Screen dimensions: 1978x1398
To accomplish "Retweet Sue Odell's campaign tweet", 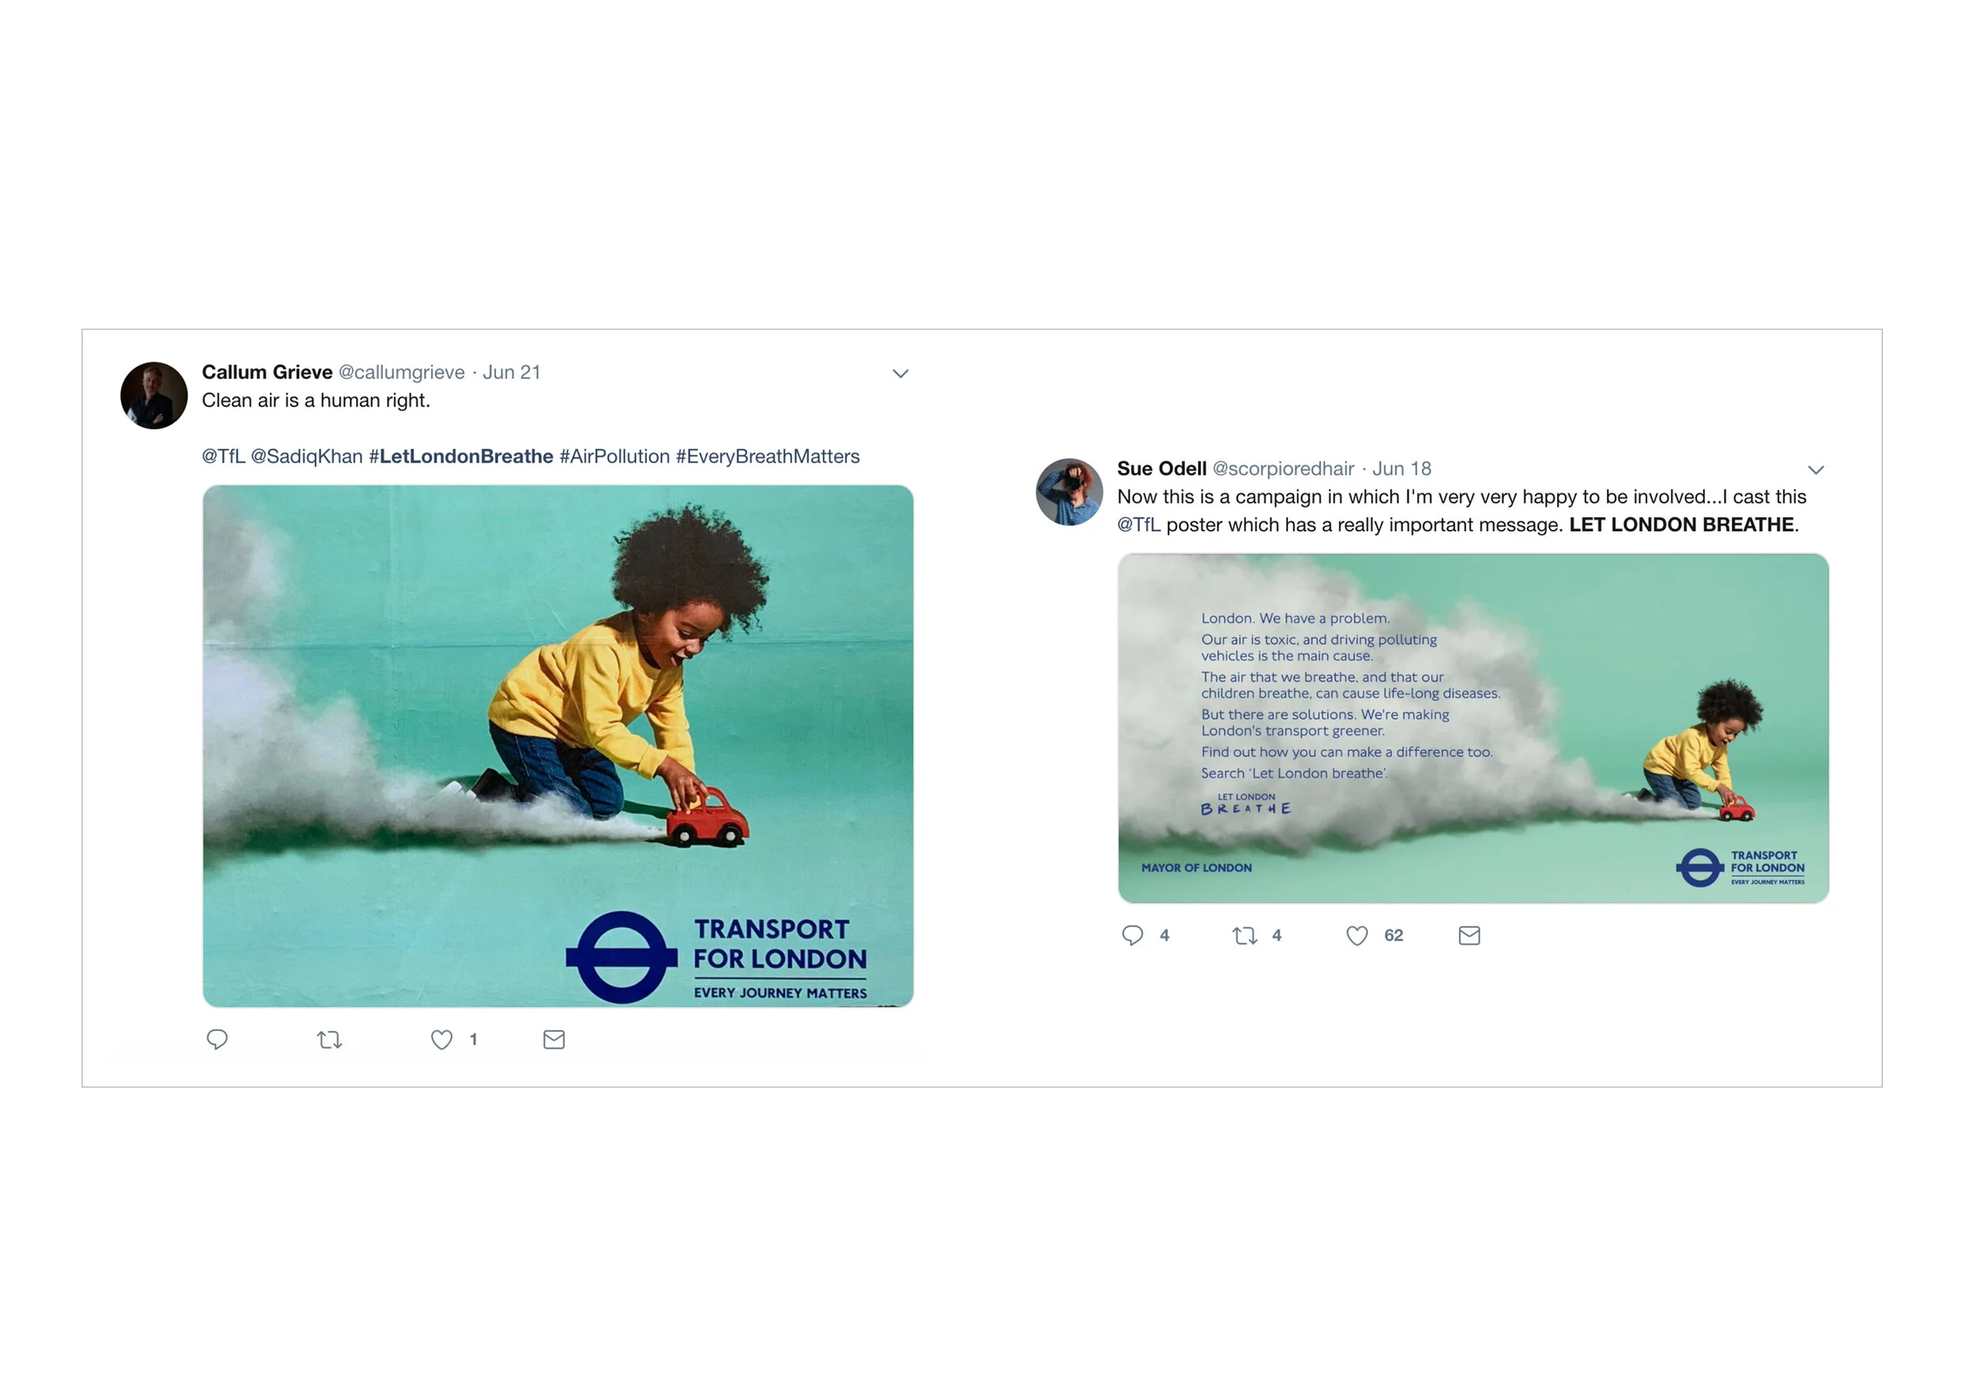I will [x=1244, y=935].
